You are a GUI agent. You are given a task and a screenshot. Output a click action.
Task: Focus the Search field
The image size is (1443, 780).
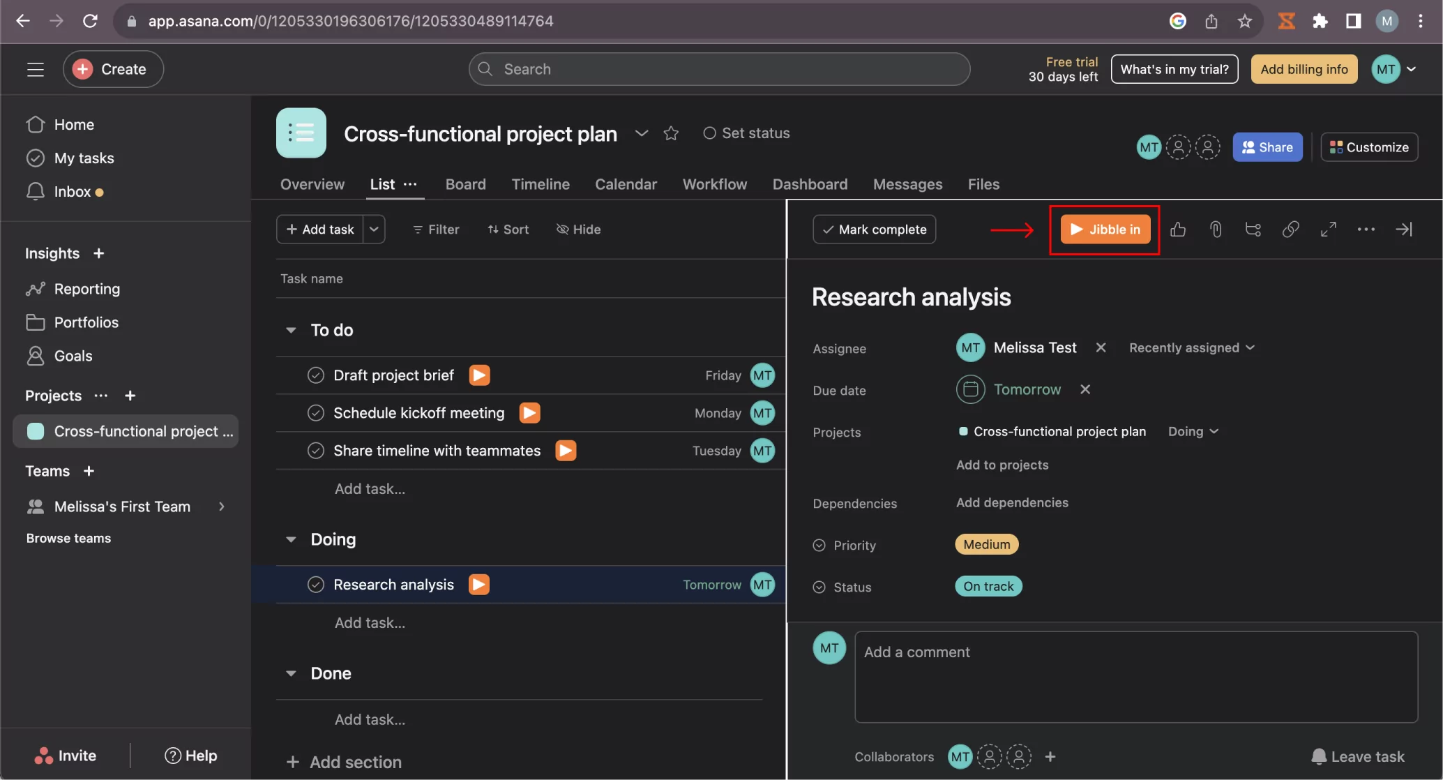(x=719, y=69)
